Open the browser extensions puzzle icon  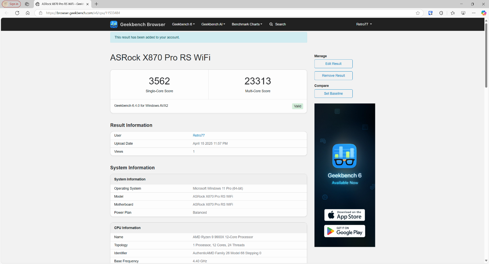441,13
